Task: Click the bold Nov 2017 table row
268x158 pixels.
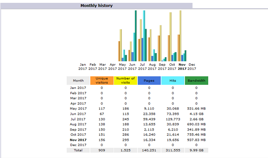Action: (137, 140)
